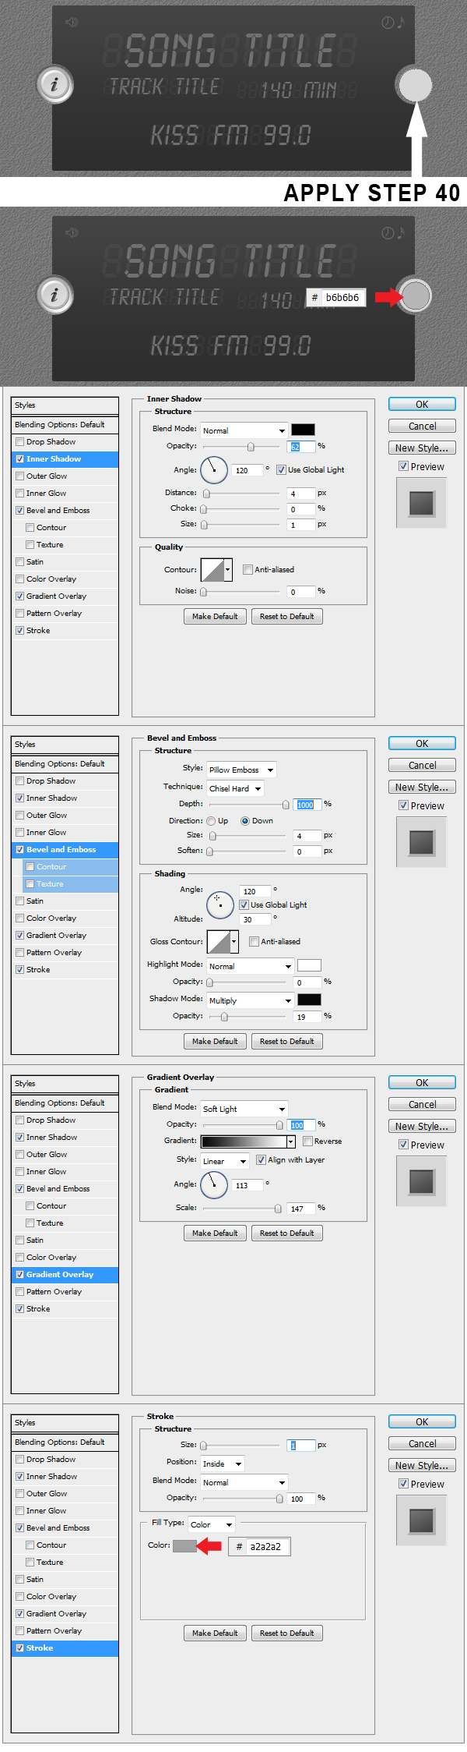Viewport: 467px width, 1752px height.
Task: Click the Contour curve thumbnail in Inner Shadow Quality
Action: click(x=212, y=569)
